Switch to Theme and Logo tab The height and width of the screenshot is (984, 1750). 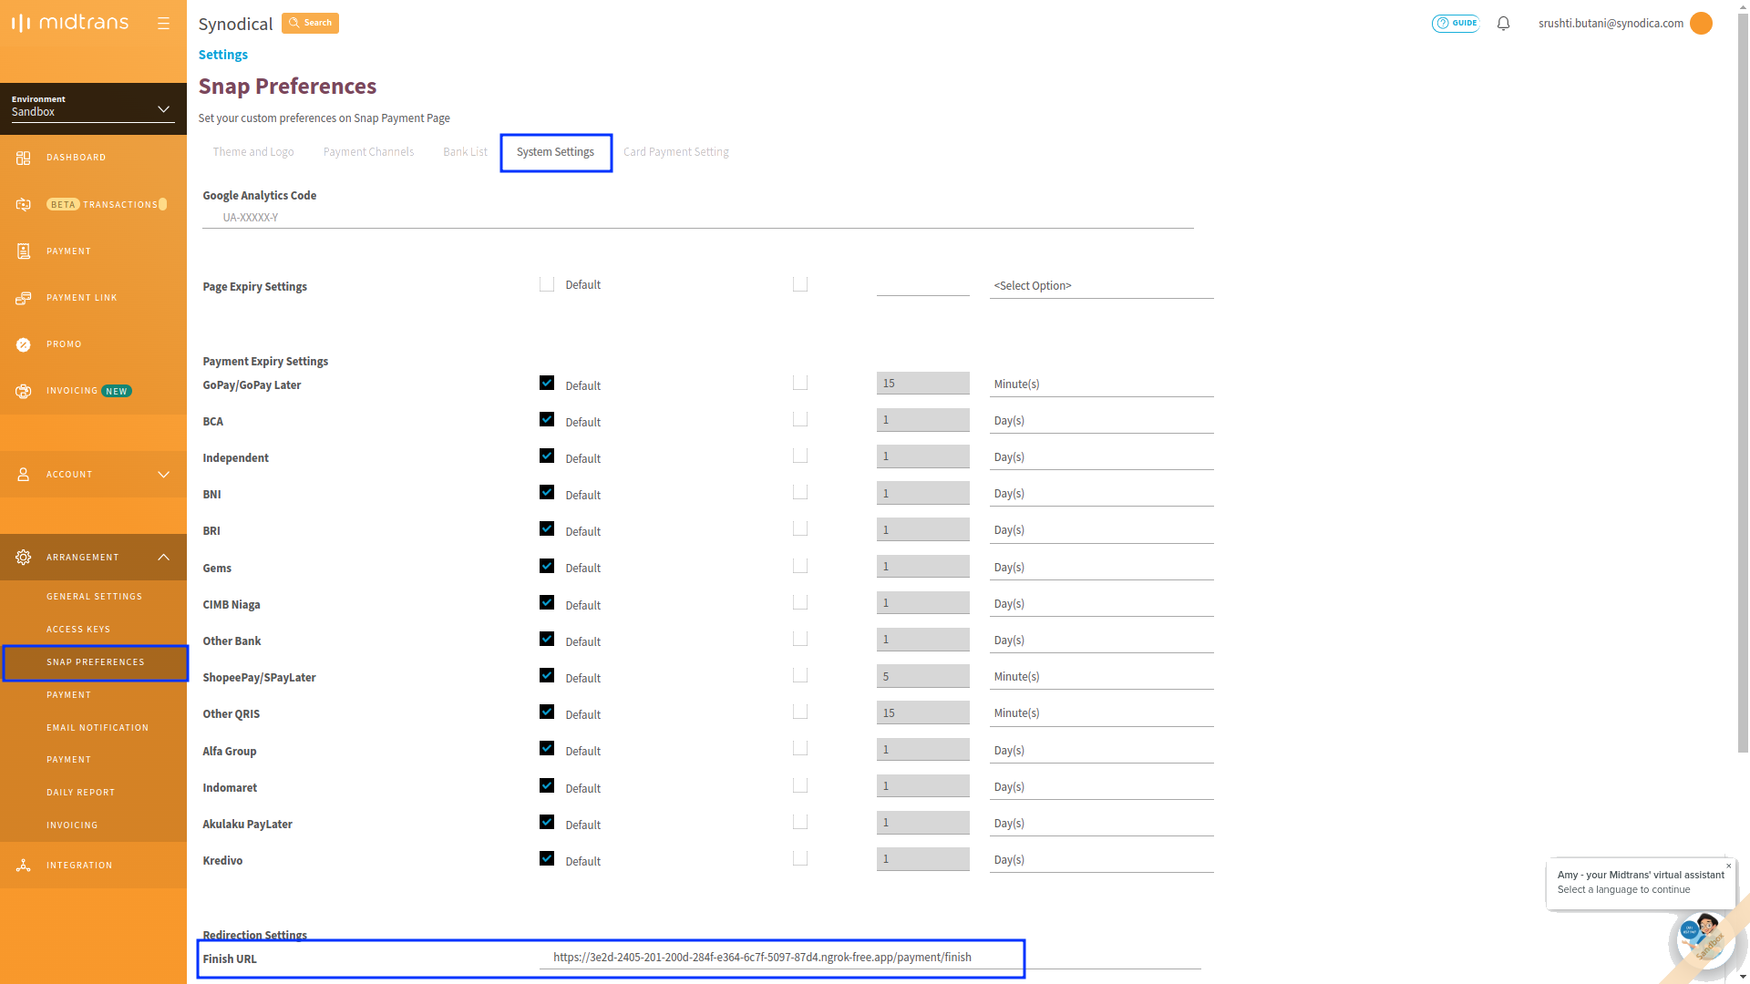(x=253, y=152)
